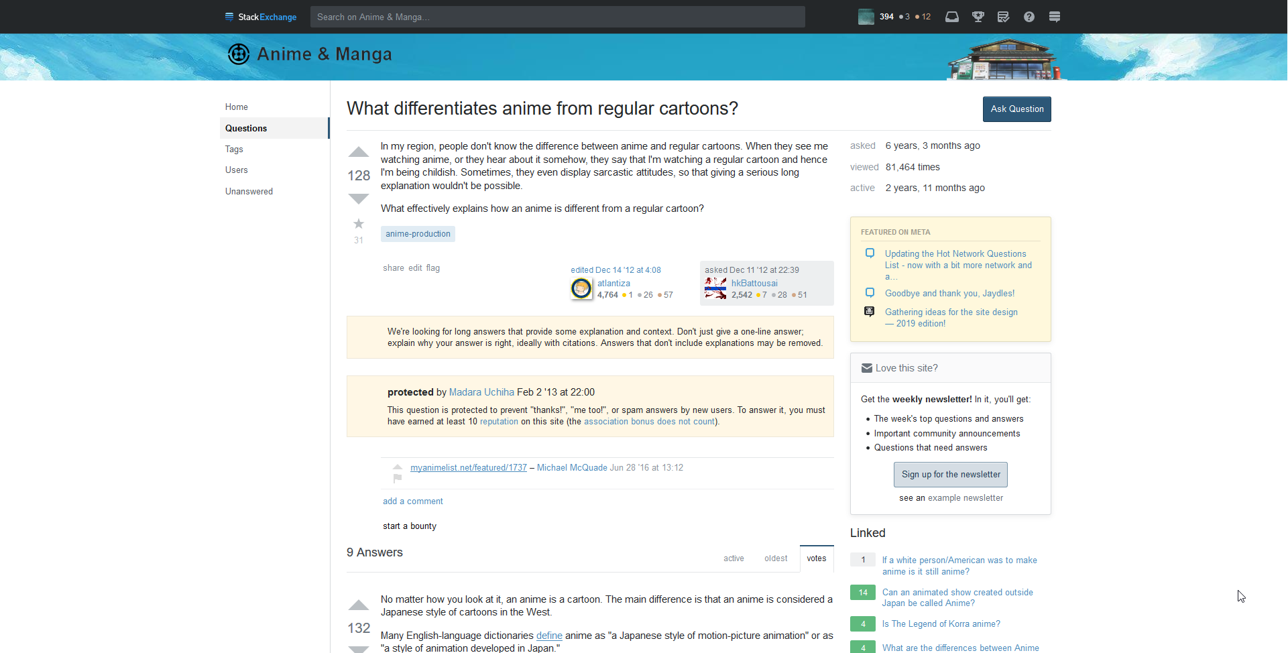Click the Ask Question button

point(1017,109)
